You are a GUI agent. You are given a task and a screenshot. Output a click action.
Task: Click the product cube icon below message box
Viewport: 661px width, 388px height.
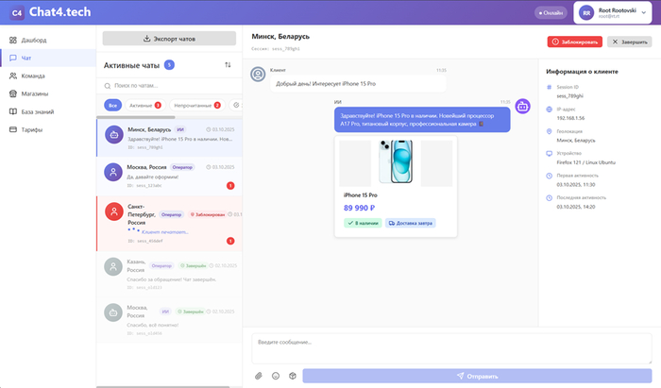[x=293, y=375]
